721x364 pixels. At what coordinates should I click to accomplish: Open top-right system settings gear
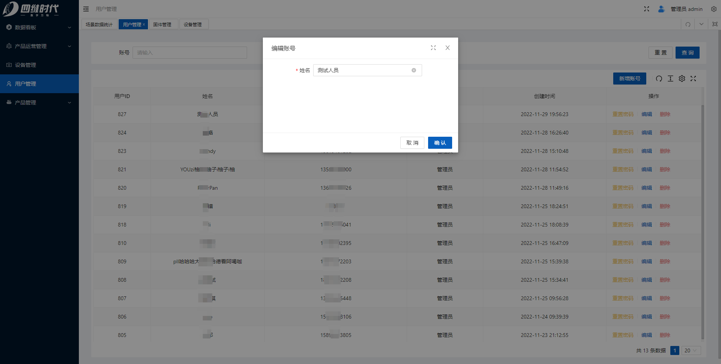(x=714, y=9)
